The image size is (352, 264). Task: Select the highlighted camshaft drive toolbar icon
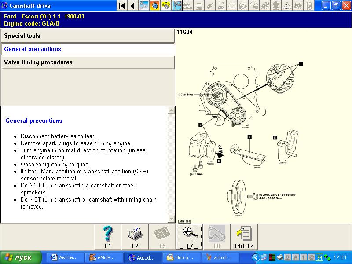point(177,6)
